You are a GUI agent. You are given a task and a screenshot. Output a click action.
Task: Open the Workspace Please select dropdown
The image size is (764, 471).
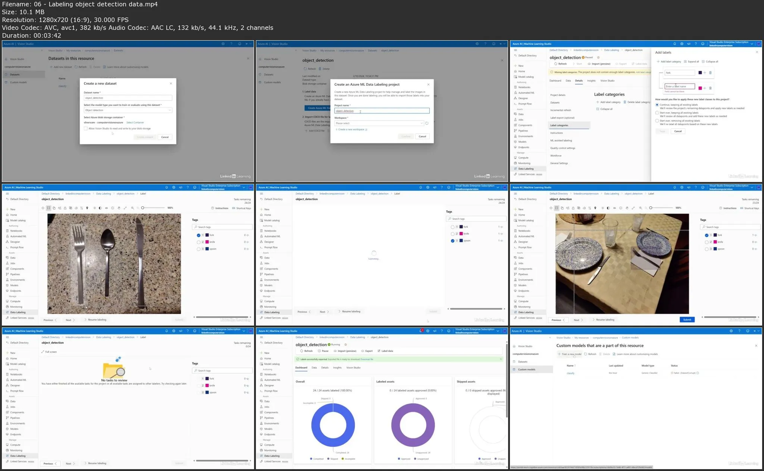[379, 123]
